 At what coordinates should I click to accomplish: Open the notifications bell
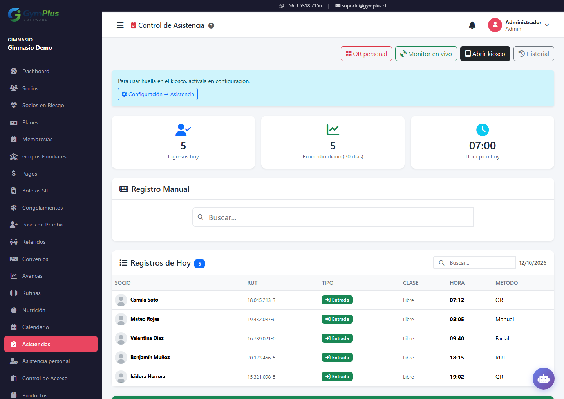(x=472, y=25)
